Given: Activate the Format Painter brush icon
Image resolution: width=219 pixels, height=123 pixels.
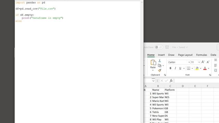Looking at the screenshot, I should tap(160, 70).
